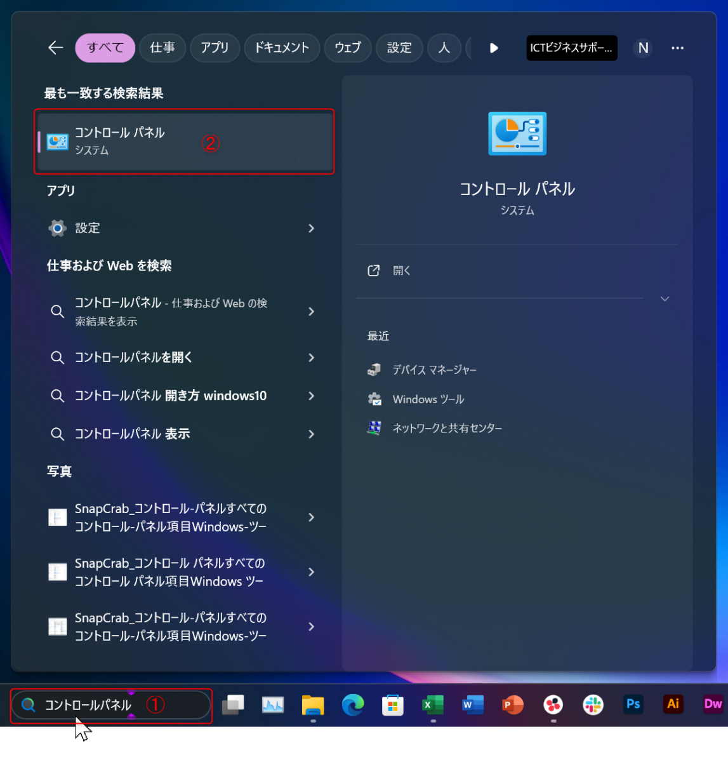728x762 pixels.
Task: Switch to the 人 filter tab
Action: [x=444, y=48]
